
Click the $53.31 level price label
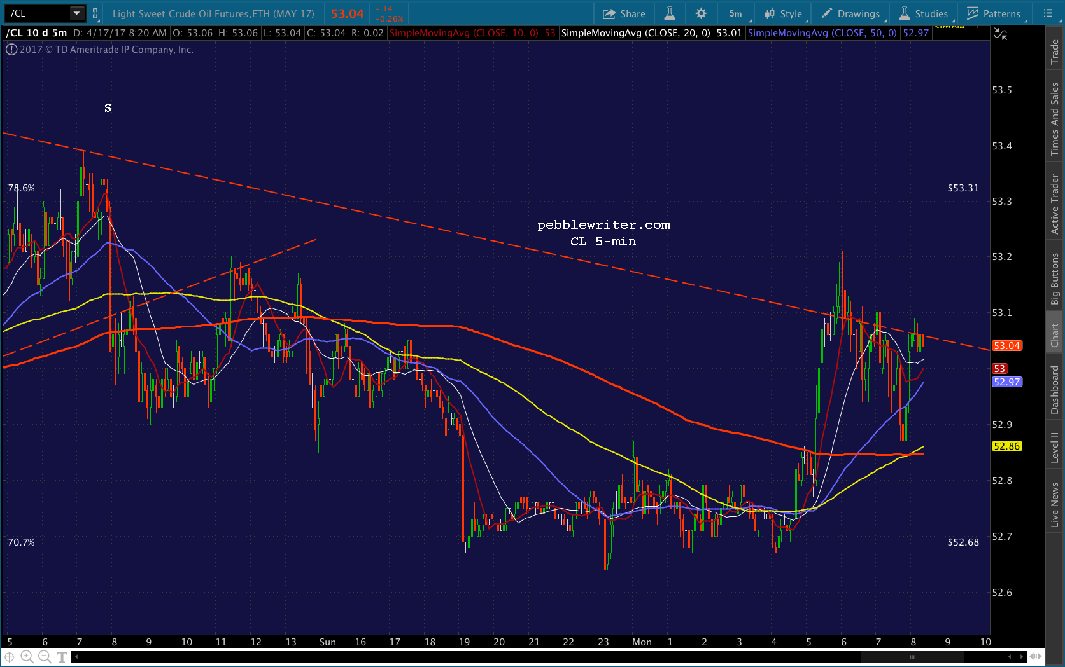point(963,188)
